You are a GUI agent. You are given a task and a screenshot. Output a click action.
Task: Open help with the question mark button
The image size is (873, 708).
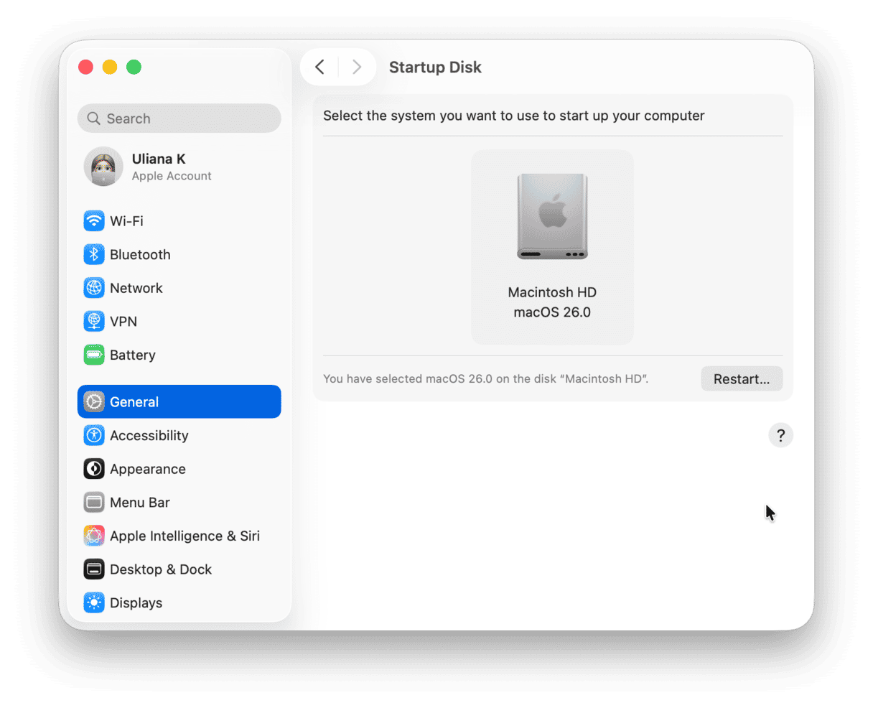click(780, 435)
